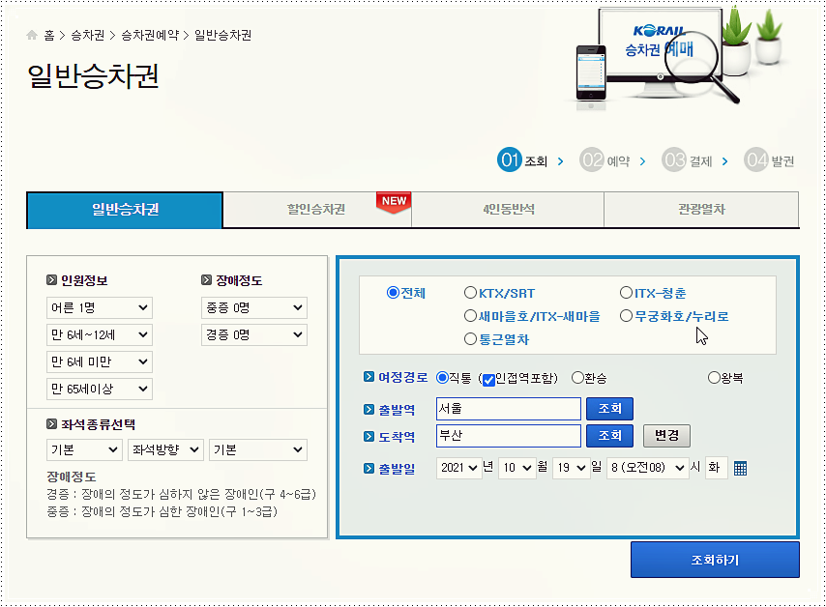Viewport: 826px width, 607px height.
Task: Open the 만 6세 미만 dropdown
Action: point(100,361)
